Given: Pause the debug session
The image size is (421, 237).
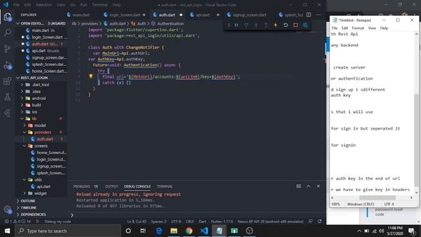Looking at the screenshot, I should [237, 25].
